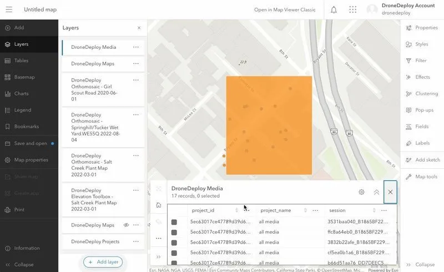444x272 pixels.
Task: Open the Labels tool
Action: coord(418,143)
